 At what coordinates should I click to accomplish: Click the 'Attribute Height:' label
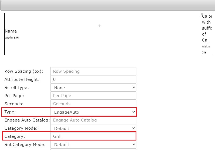pyautogui.click(x=22, y=79)
